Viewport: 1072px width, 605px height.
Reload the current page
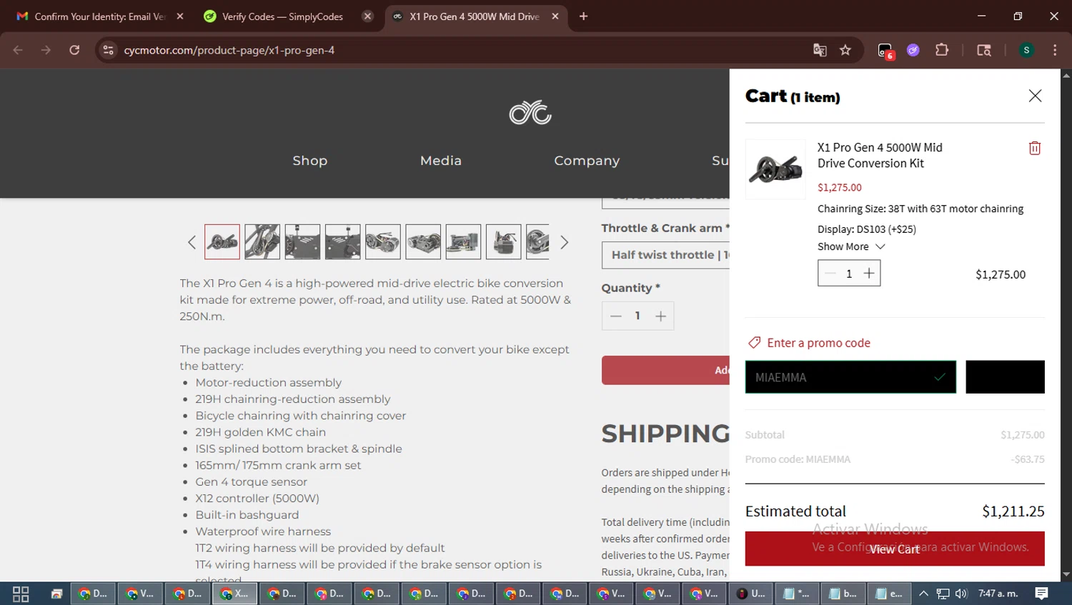pos(74,50)
